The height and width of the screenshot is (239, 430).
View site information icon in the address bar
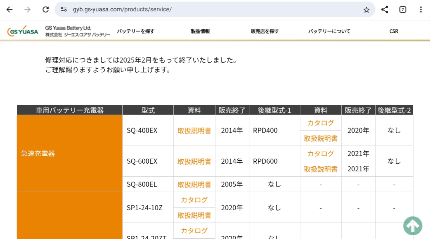[x=64, y=9]
